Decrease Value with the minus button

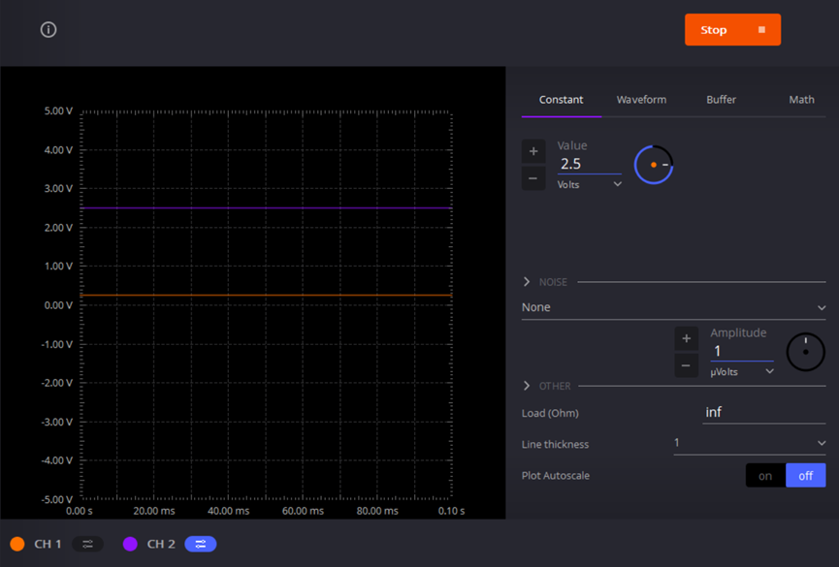pos(533,178)
